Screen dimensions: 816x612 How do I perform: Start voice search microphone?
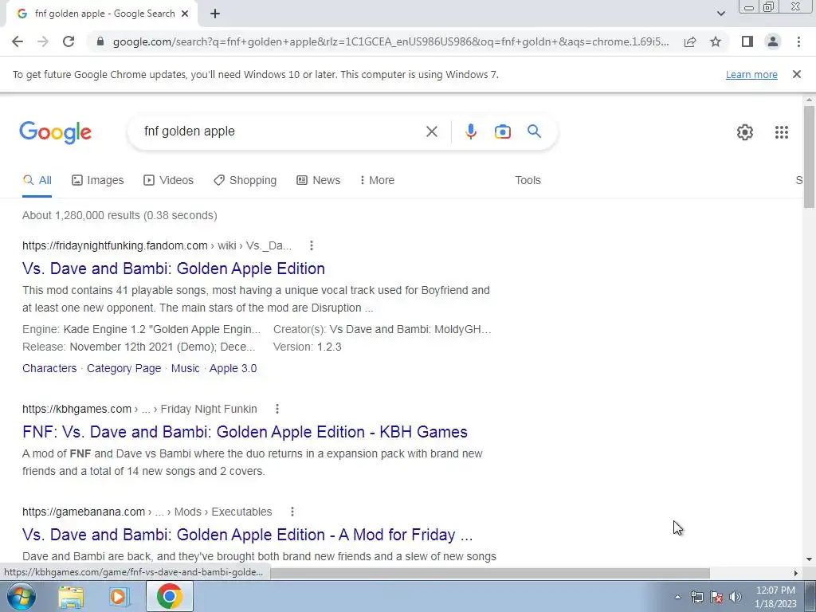470,131
